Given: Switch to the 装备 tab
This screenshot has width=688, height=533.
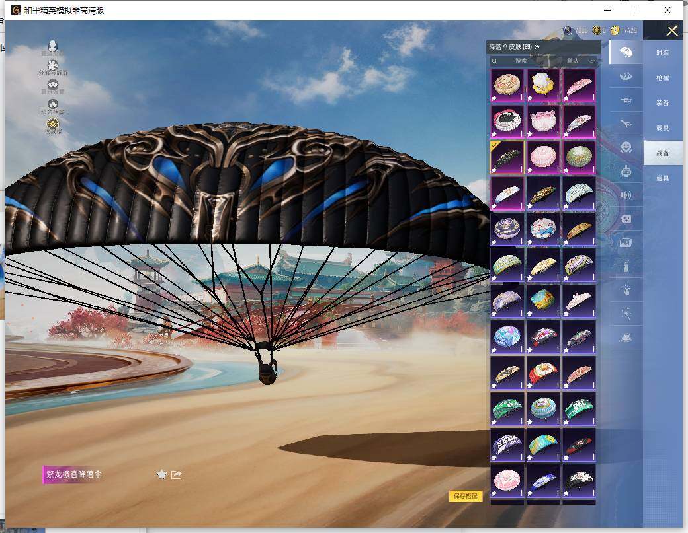Looking at the screenshot, I should (663, 102).
